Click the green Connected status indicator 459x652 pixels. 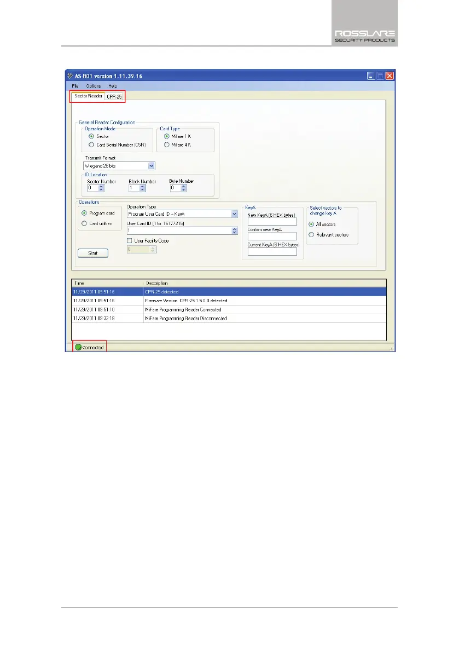click(x=78, y=347)
